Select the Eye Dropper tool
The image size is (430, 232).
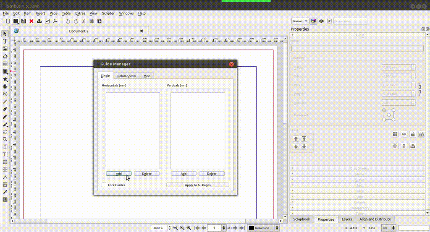coord(5,192)
